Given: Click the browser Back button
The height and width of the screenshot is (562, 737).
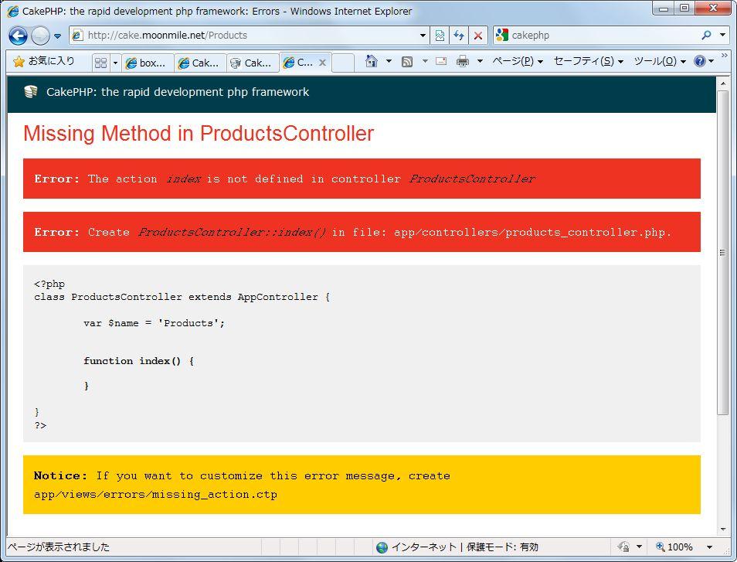Looking at the screenshot, I should pos(19,36).
